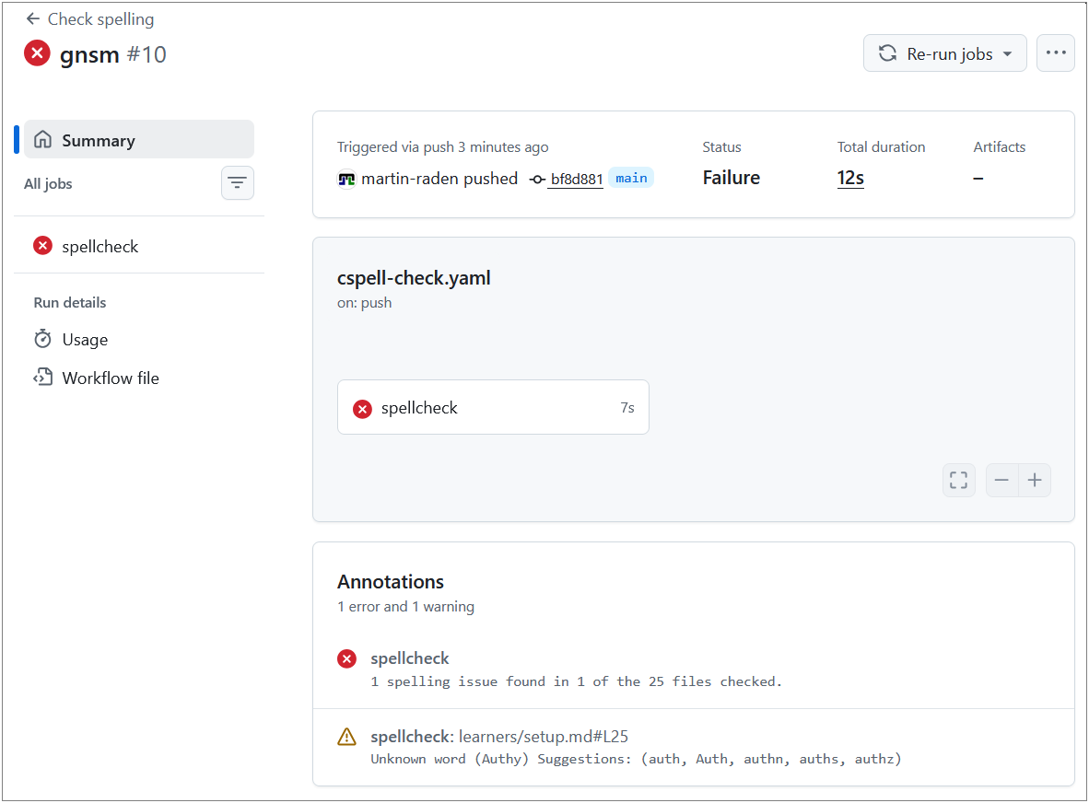Open the filter jobs icon next to All jobs
The image size is (1089, 803).
click(x=238, y=182)
